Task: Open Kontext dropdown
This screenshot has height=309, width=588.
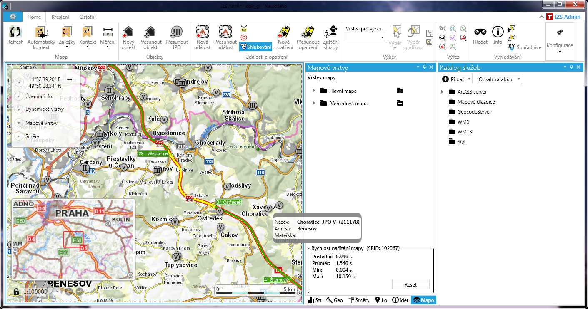Action: (88, 46)
